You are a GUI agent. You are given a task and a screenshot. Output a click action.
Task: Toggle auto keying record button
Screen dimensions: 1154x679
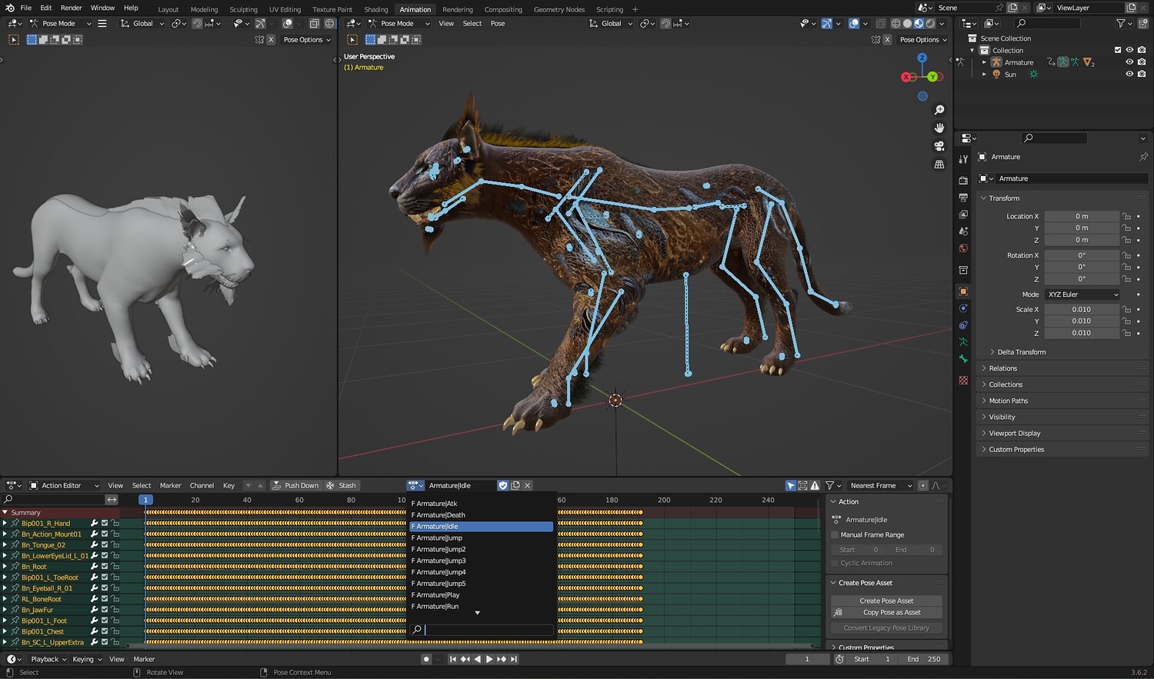(426, 659)
